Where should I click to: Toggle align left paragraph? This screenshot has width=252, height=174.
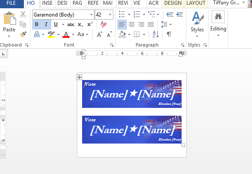pyautogui.click(x=122, y=24)
